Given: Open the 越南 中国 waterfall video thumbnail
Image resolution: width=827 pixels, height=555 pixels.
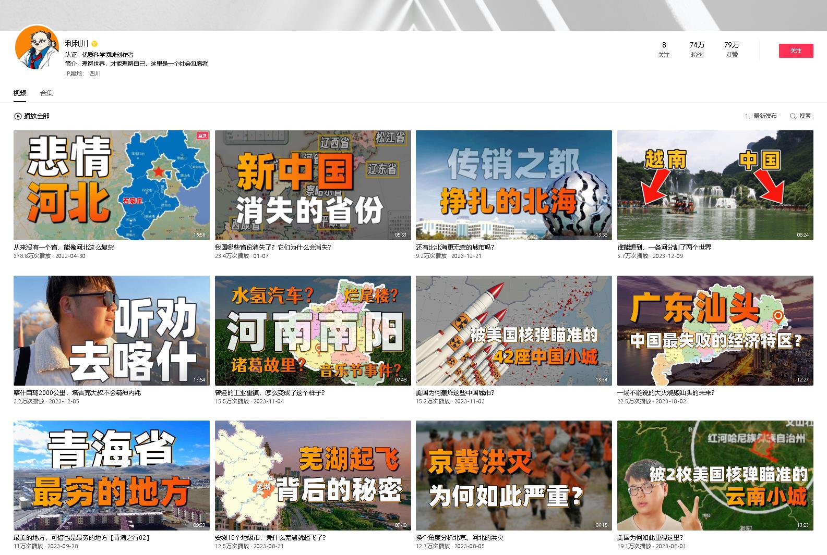Looking at the screenshot, I should 715,185.
